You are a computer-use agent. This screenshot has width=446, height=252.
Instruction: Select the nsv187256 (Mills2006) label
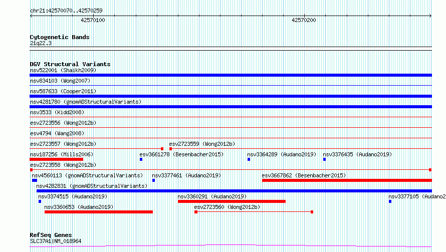point(62,154)
